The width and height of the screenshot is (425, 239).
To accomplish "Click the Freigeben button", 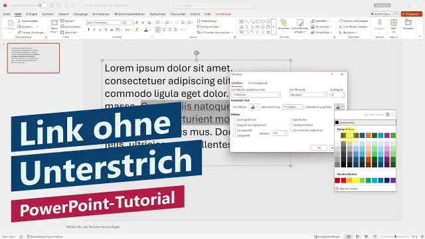I will (412, 14).
